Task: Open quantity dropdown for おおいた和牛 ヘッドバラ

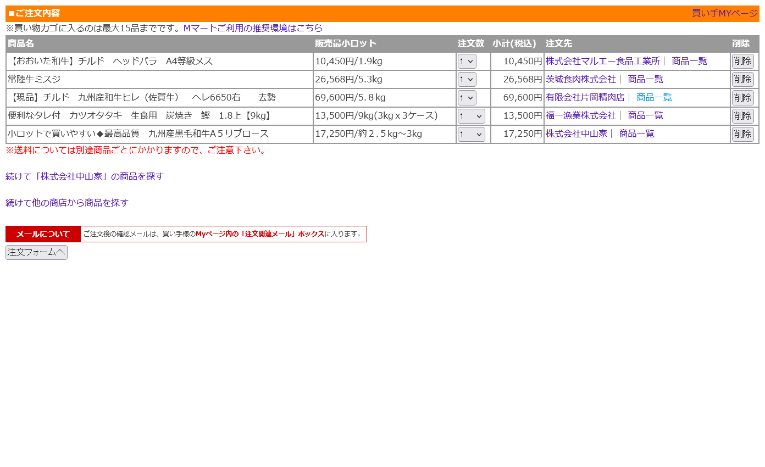Action: click(467, 62)
